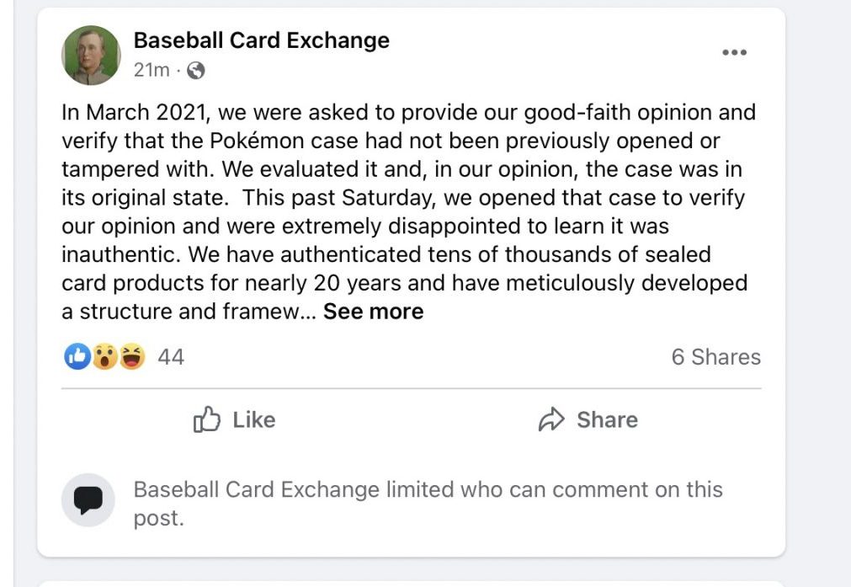
Task: Open the three-dot post options menu
Action: 734,53
